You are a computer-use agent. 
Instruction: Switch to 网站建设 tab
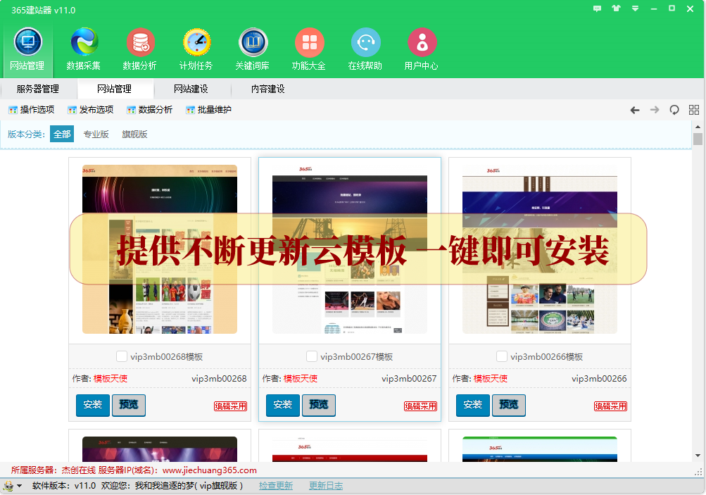click(x=191, y=89)
